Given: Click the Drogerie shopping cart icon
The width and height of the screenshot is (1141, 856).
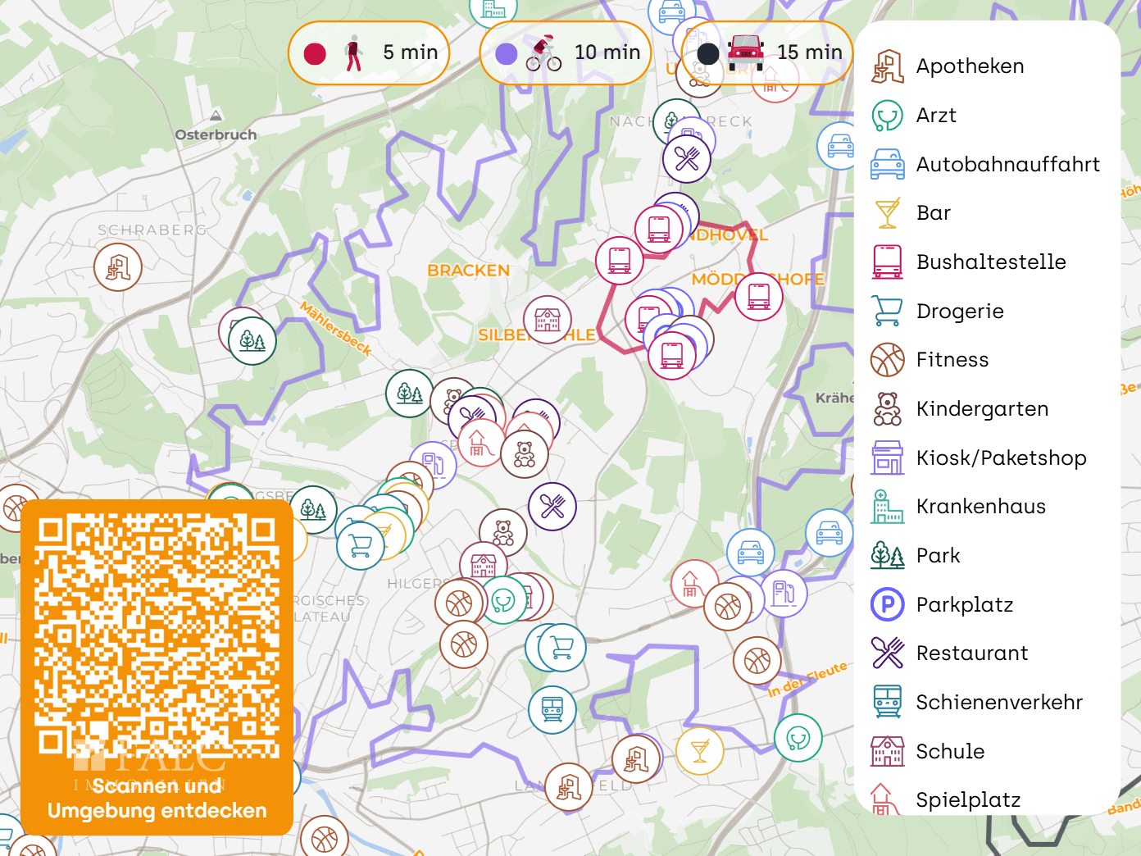Looking at the screenshot, I should pyautogui.click(x=887, y=311).
